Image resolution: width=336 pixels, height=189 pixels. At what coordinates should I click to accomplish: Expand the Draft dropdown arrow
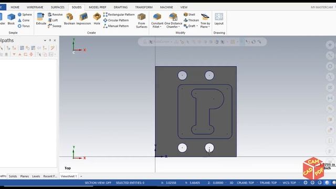197,26
